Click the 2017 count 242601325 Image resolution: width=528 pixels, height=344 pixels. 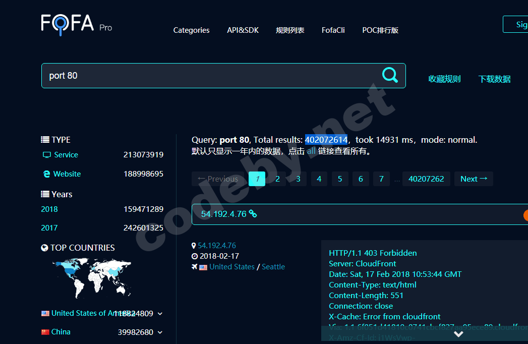(x=143, y=228)
